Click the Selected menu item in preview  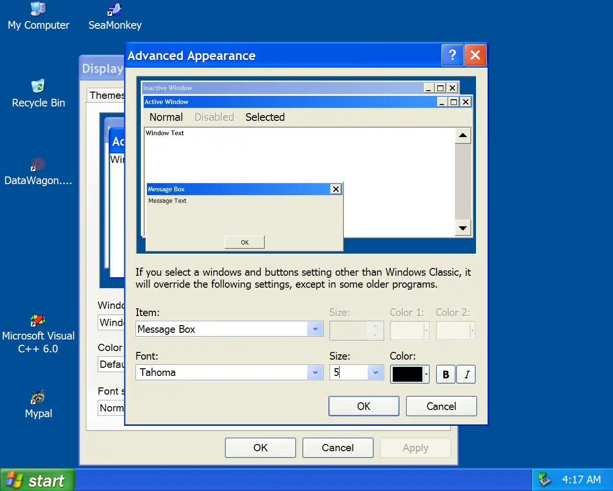(265, 117)
